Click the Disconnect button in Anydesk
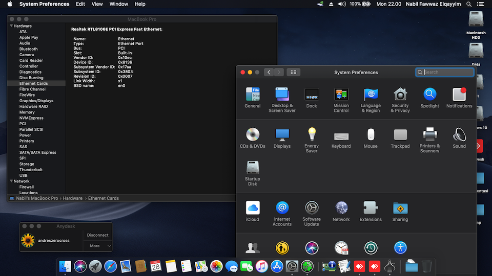This screenshot has width=492, height=276. [97, 235]
